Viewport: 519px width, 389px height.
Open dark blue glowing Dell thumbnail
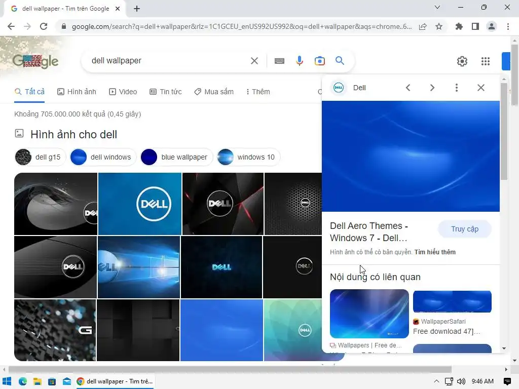[221, 267]
